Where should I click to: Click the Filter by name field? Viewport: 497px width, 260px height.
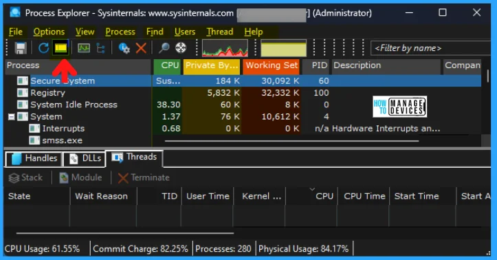point(431,48)
